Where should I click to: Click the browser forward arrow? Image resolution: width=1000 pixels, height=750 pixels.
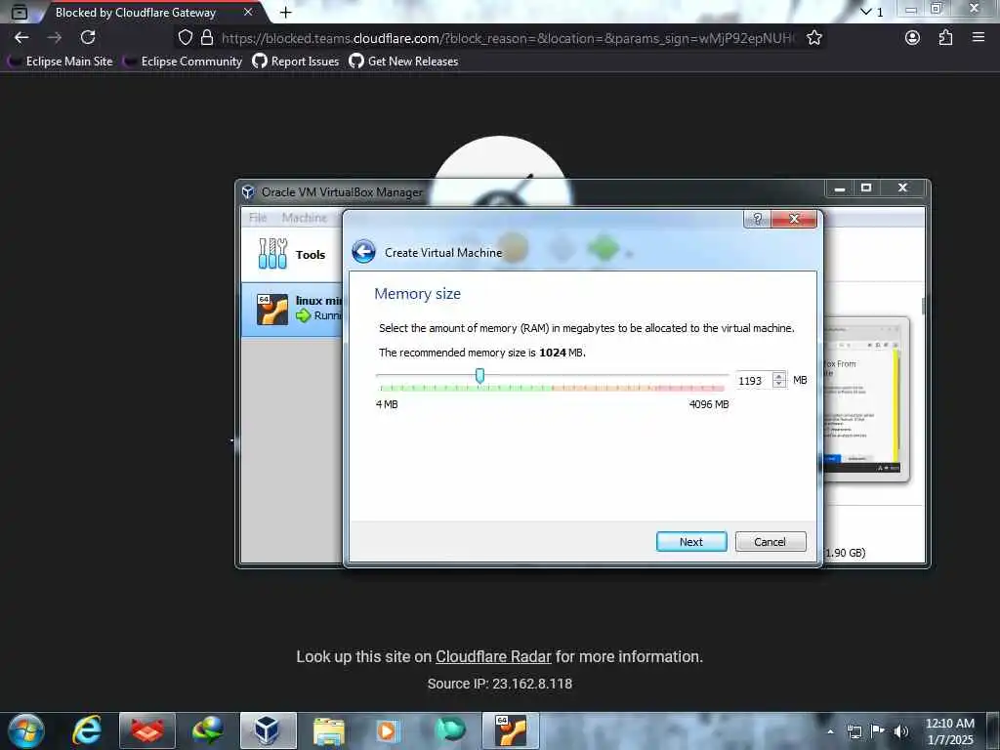click(55, 38)
